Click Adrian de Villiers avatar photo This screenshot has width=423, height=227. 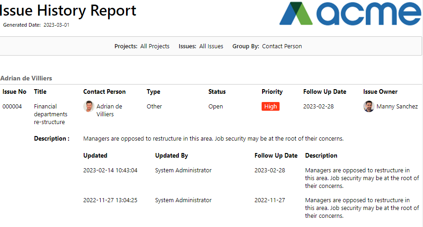tap(88, 107)
